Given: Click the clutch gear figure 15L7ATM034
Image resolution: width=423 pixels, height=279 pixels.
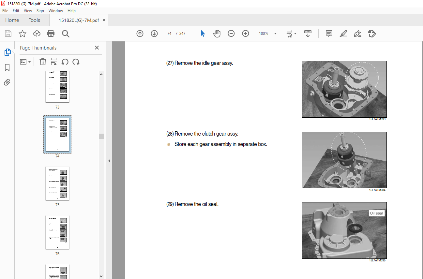Looking at the screenshot, I should click(x=344, y=160).
